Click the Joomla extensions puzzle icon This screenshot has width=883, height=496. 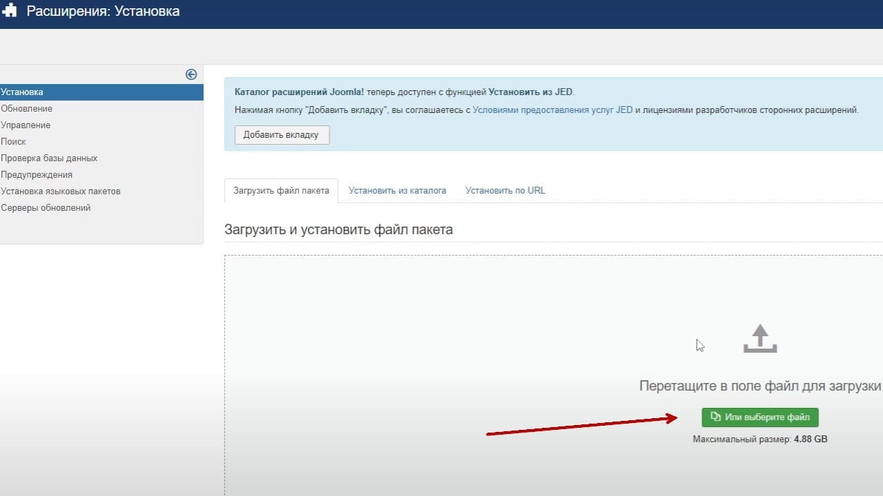[9, 12]
